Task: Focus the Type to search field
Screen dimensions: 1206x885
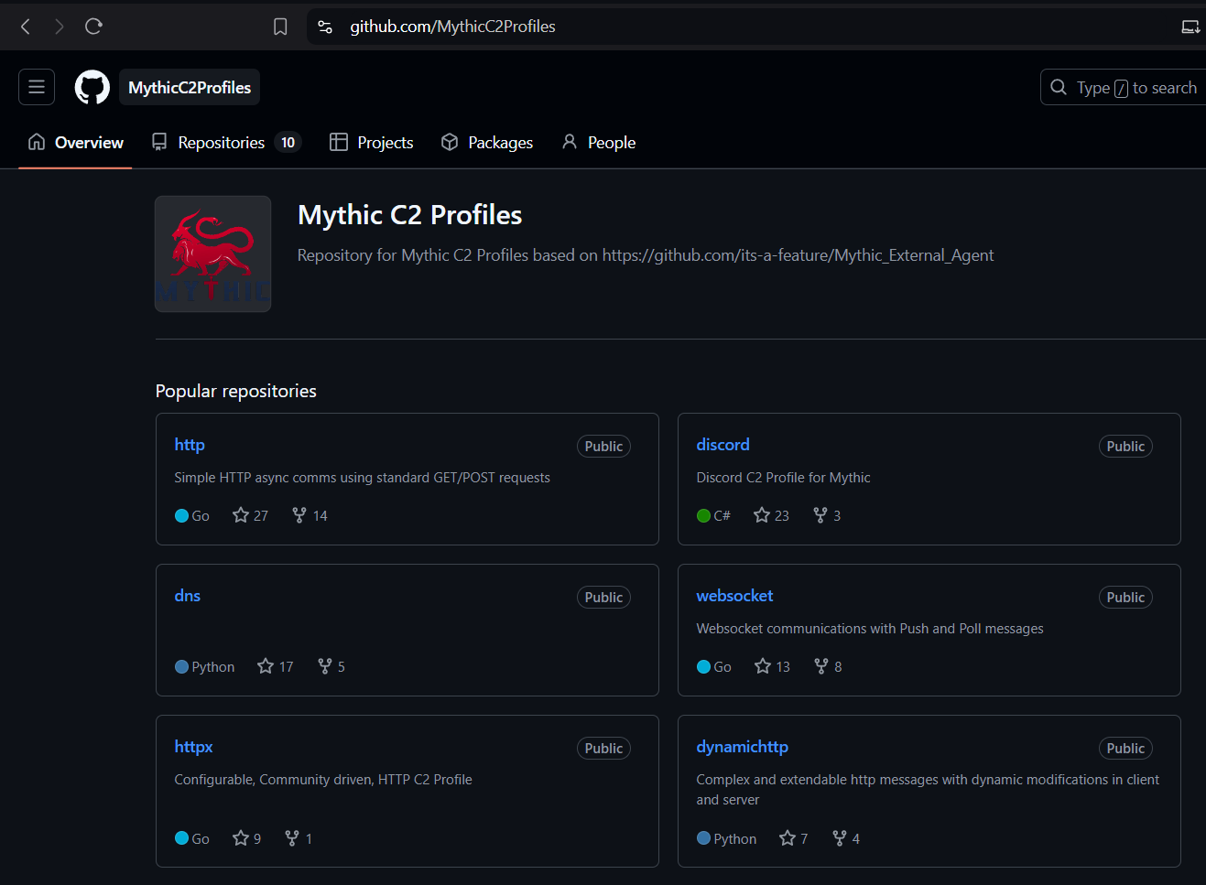Action: pyautogui.click(x=1123, y=87)
